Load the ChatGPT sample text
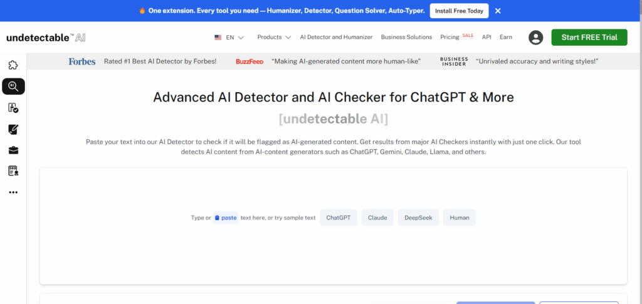Viewport: 642px width, 304px height. pos(338,218)
